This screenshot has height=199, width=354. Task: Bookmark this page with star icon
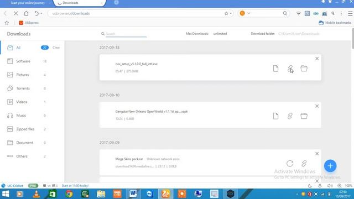coord(226,13)
